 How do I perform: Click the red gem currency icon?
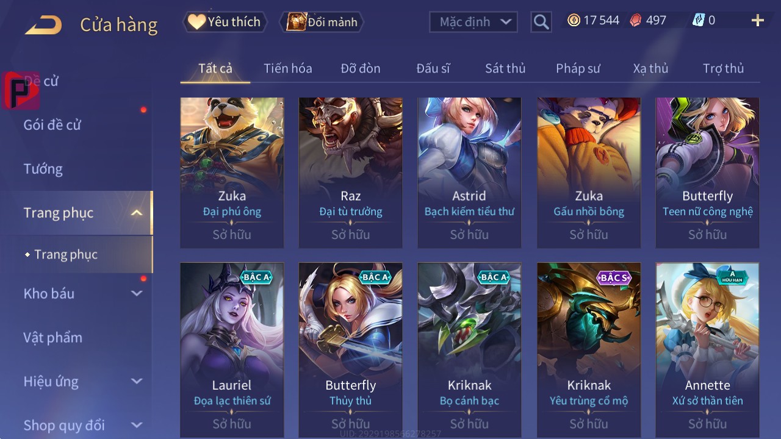[x=636, y=21]
